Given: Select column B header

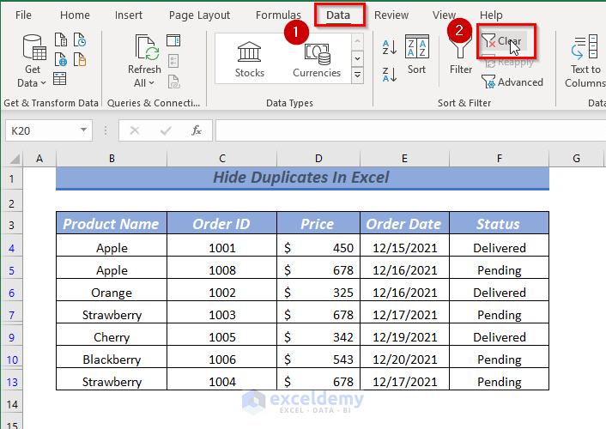Looking at the screenshot, I should tap(112, 159).
